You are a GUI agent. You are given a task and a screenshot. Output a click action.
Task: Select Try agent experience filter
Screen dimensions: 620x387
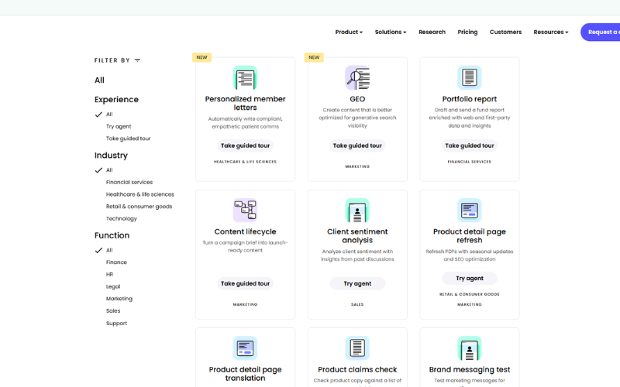[x=119, y=126]
